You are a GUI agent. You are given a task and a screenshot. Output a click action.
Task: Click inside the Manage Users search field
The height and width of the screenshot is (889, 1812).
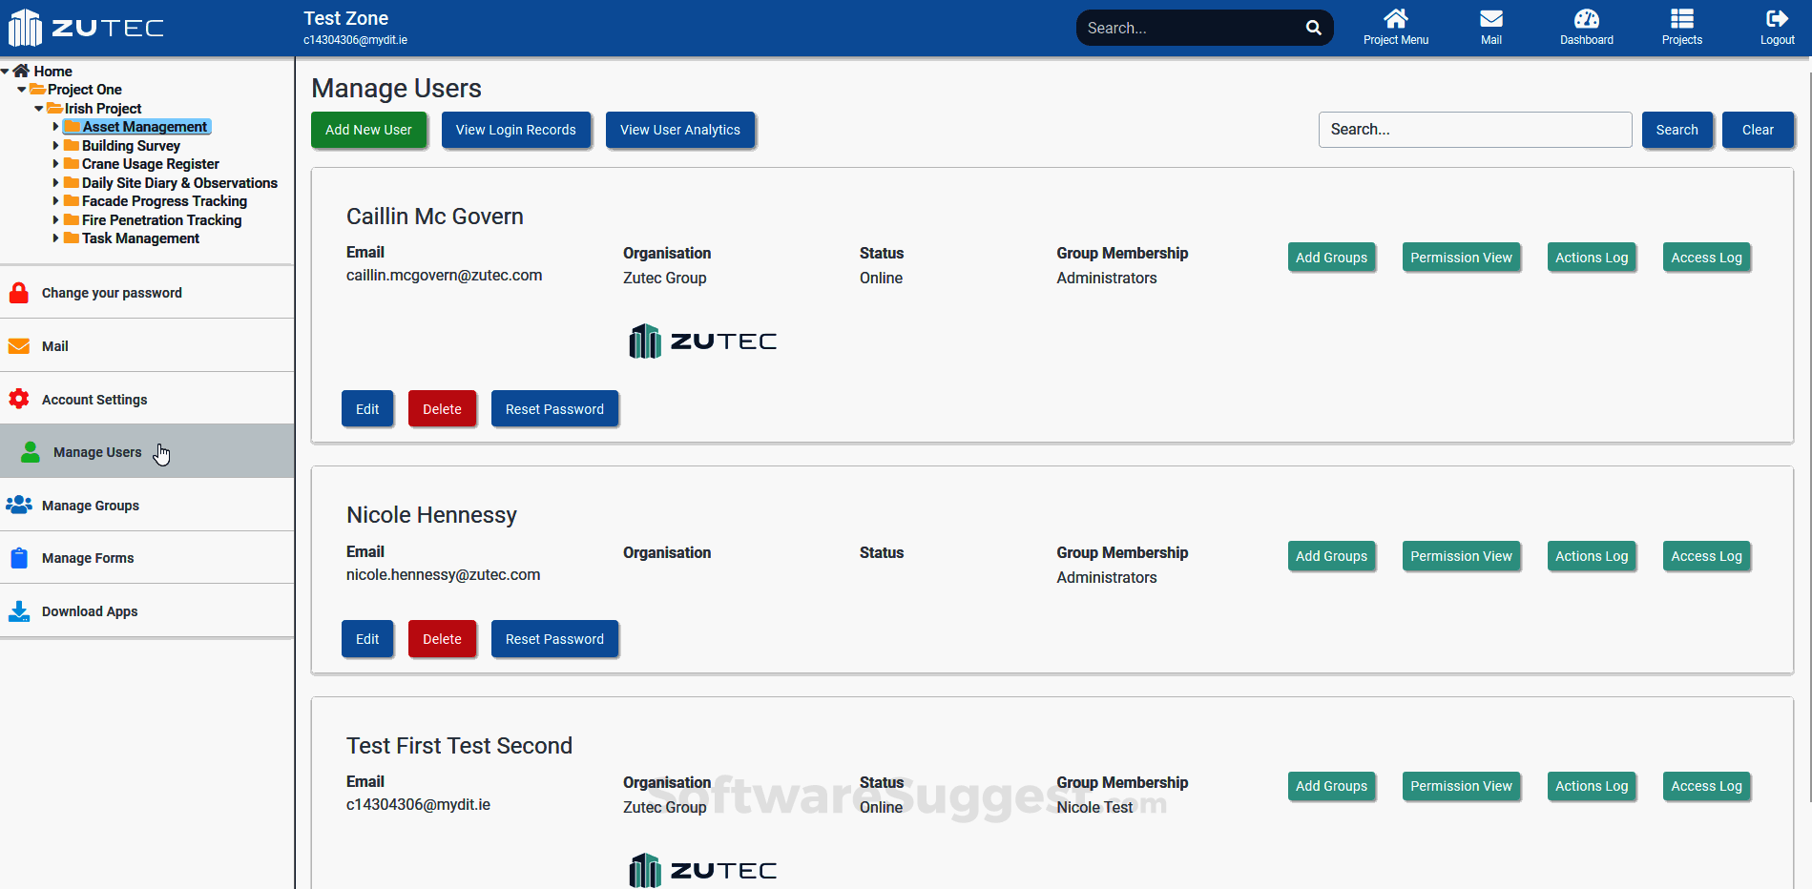tap(1475, 129)
